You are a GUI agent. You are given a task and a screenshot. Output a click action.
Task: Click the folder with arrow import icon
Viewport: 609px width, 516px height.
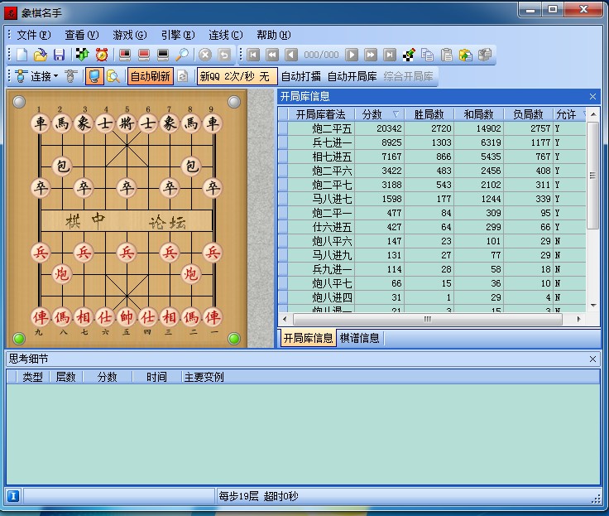coord(466,55)
